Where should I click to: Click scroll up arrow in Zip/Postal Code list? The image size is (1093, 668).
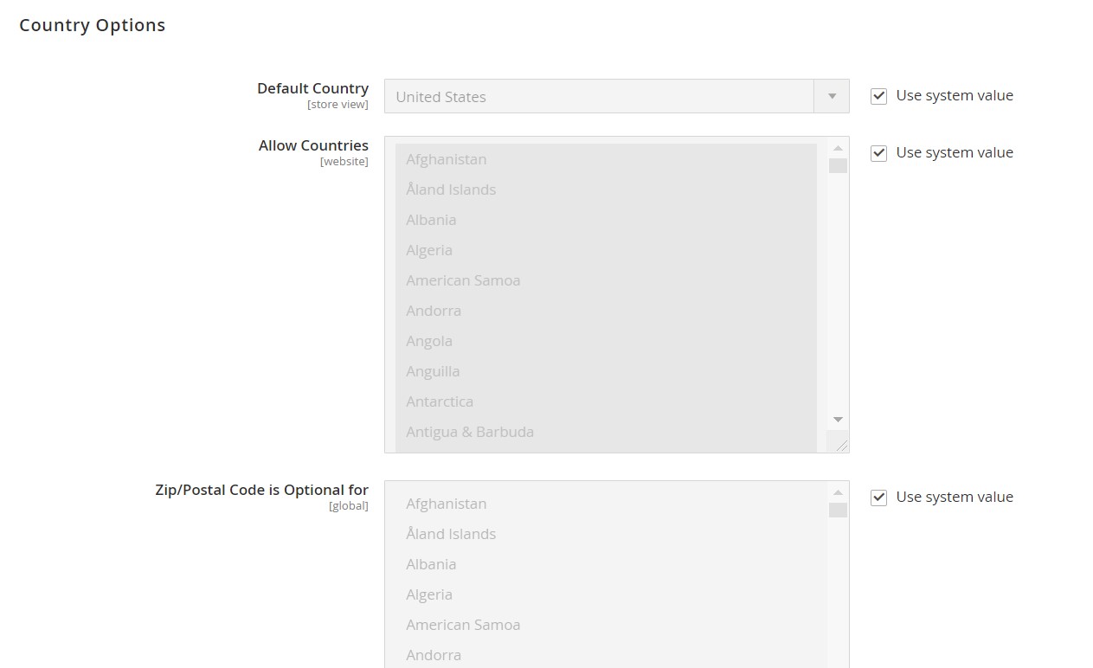click(838, 492)
